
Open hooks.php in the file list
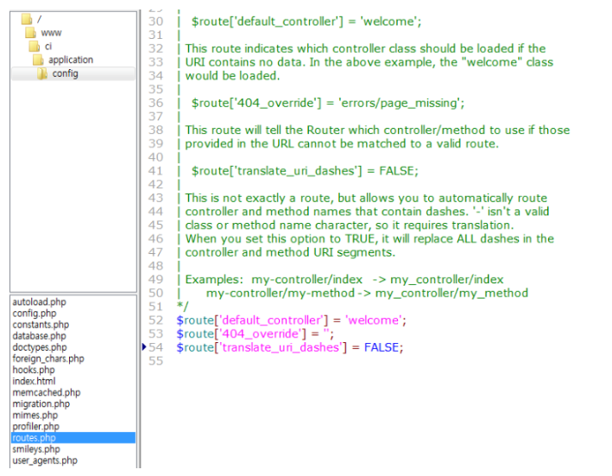[x=34, y=370]
